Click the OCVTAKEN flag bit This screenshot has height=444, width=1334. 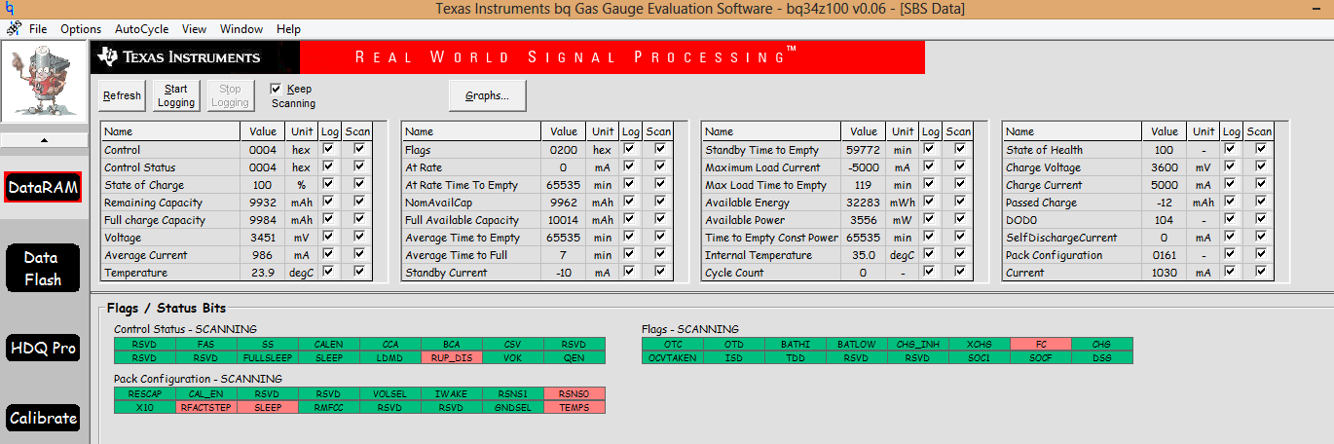[x=673, y=358]
